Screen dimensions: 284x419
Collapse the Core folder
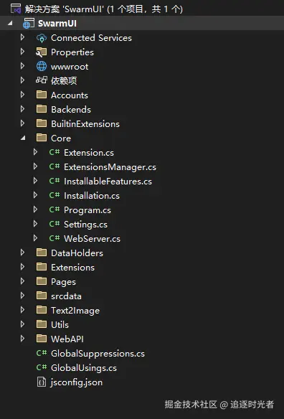click(x=23, y=138)
